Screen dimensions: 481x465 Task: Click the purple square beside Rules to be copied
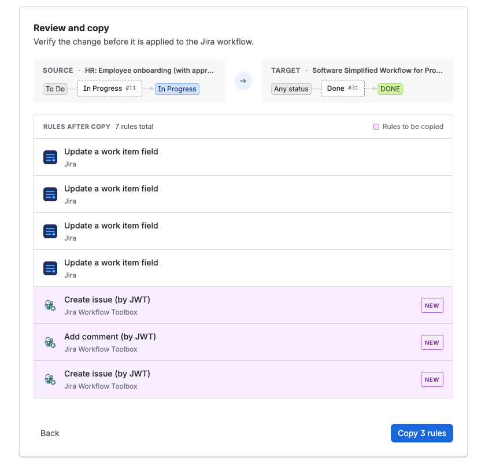(376, 127)
